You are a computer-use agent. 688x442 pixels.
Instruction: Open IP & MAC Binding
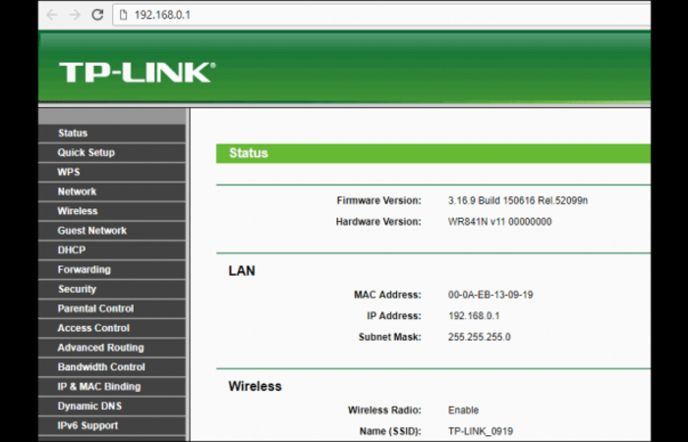(112, 387)
